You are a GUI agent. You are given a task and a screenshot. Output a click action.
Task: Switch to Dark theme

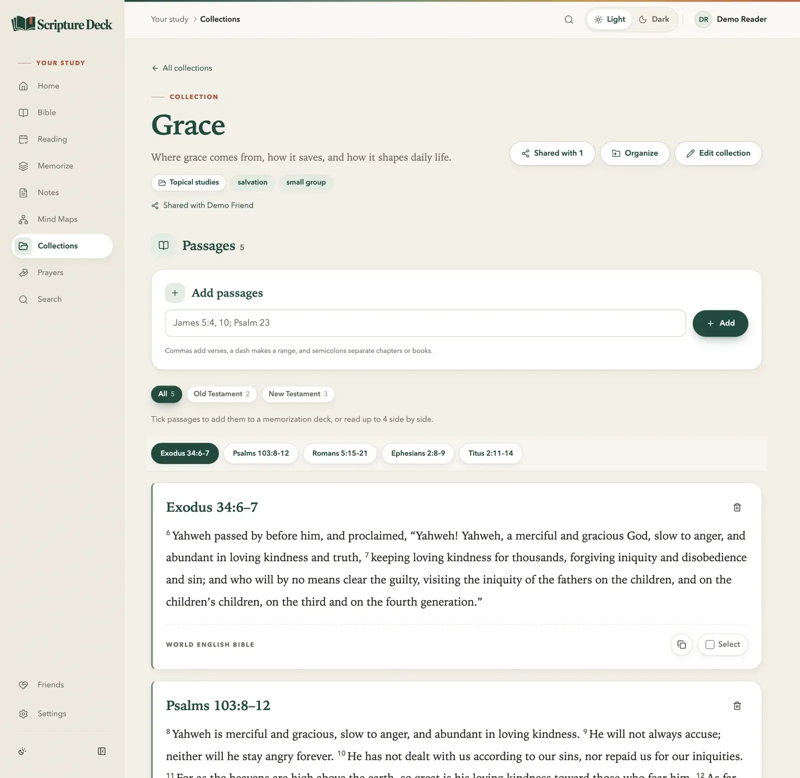[654, 19]
